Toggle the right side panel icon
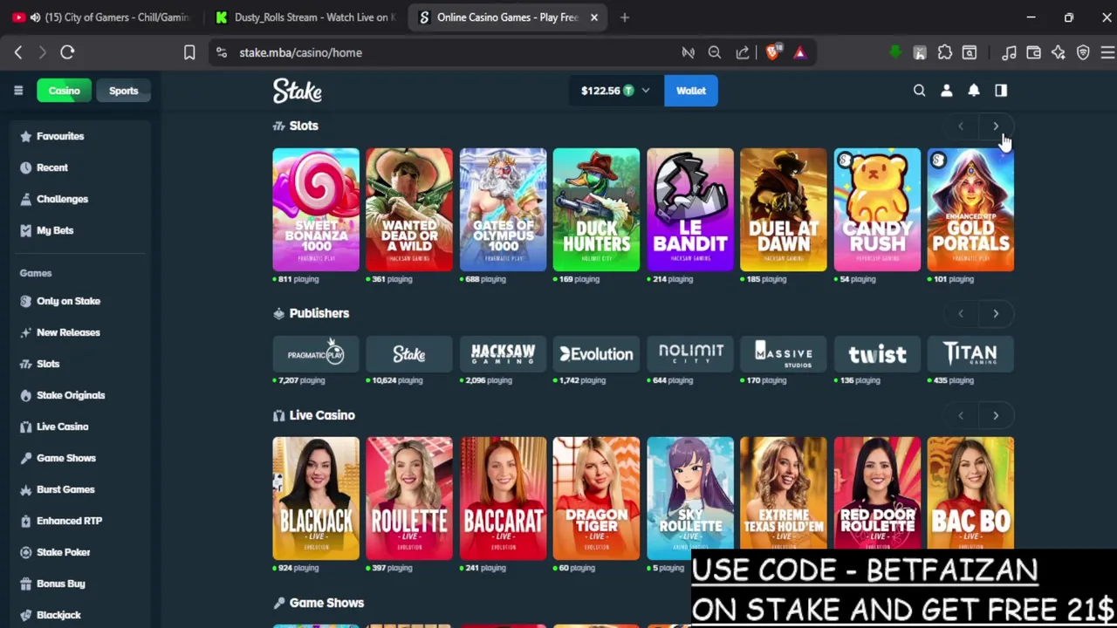This screenshot has width=1117, height=628. [x=1001, y=91]
